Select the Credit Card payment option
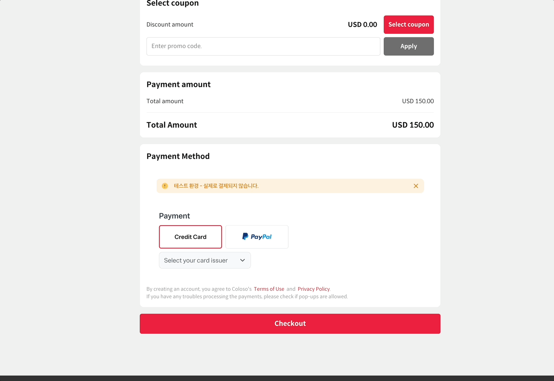 pyautogui.click(x=191, y=237)
